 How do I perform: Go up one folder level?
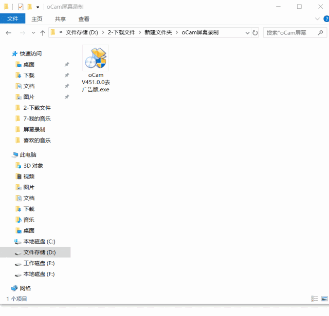coord(43,33)
